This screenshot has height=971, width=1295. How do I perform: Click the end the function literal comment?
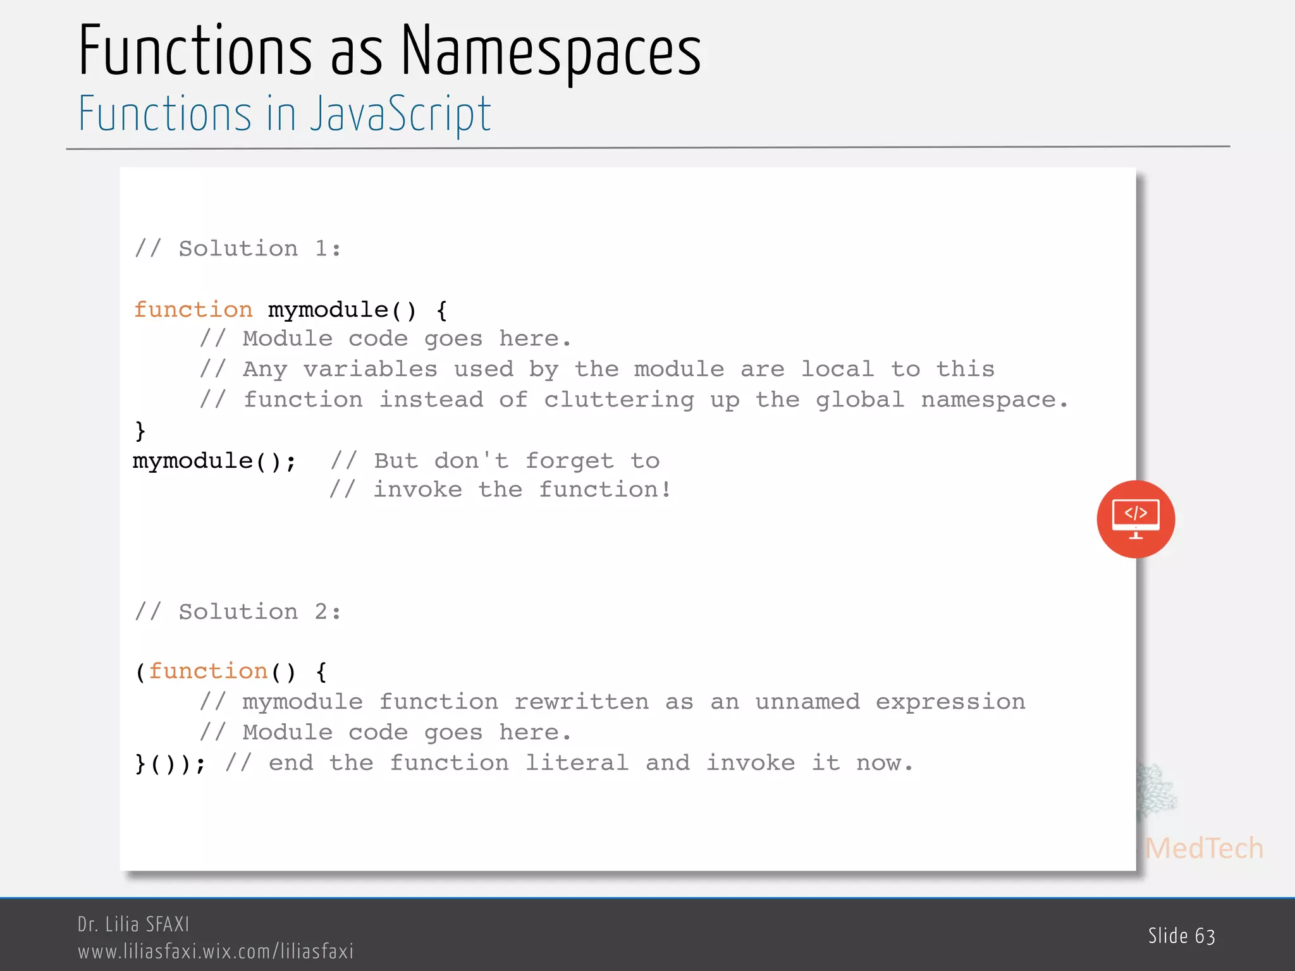569,763
